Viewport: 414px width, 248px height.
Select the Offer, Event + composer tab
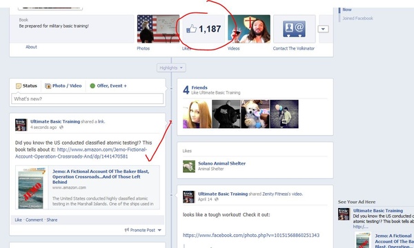(108, 85)
